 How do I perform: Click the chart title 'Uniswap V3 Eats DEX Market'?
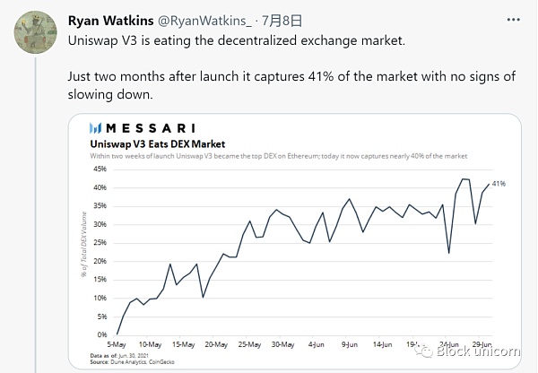(x=156, y=143)
